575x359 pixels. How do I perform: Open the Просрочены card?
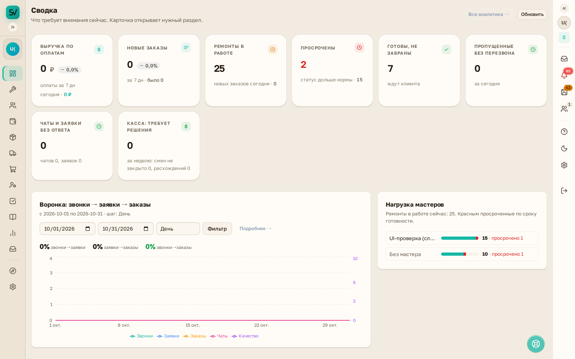coord(332,71)
